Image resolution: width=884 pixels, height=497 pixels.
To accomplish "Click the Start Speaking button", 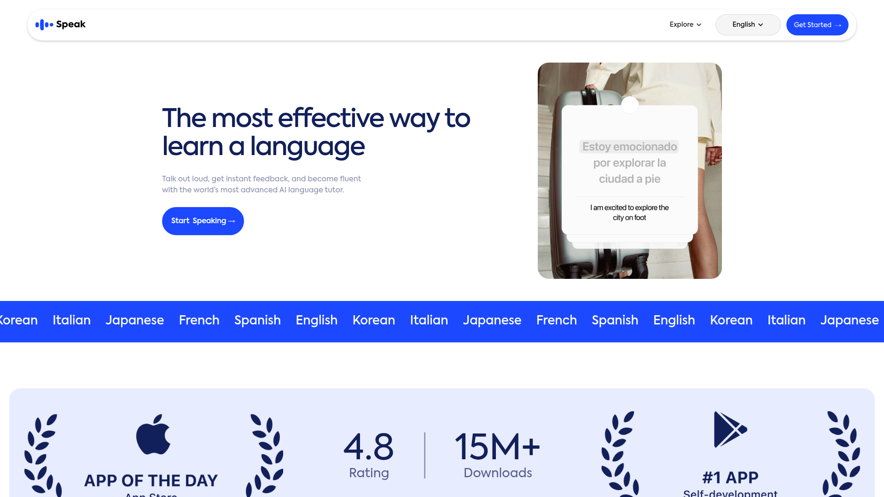I will pyautogui.click(x=203, y=221).
